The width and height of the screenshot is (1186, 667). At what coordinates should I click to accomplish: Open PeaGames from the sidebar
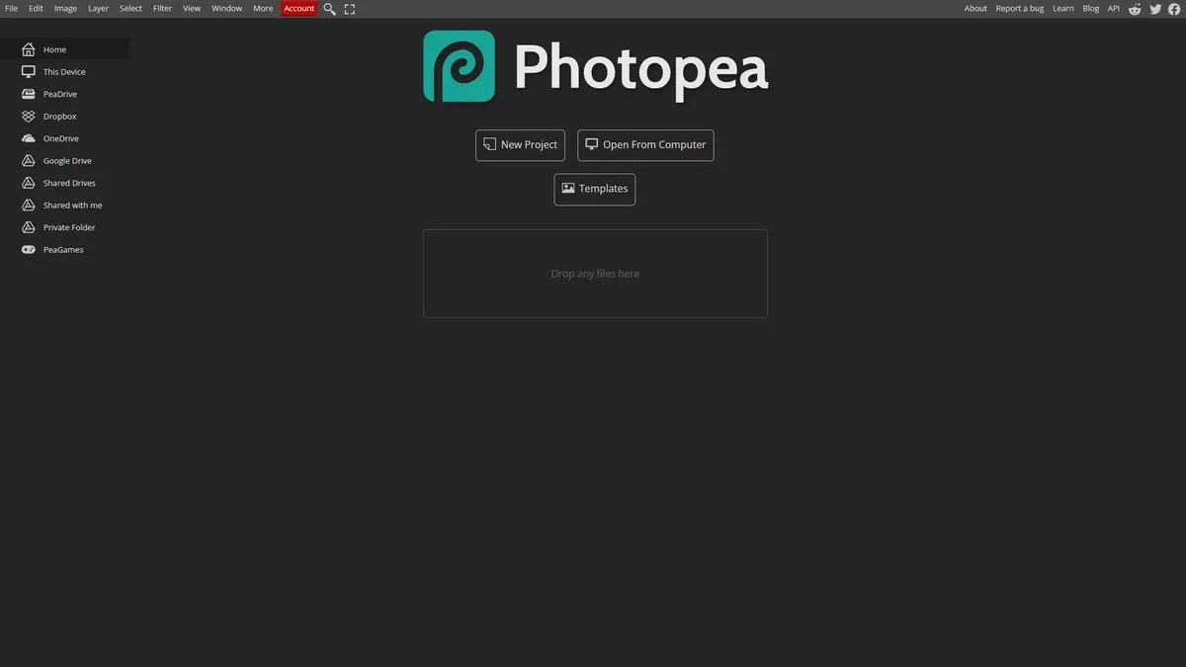(64, 250)
